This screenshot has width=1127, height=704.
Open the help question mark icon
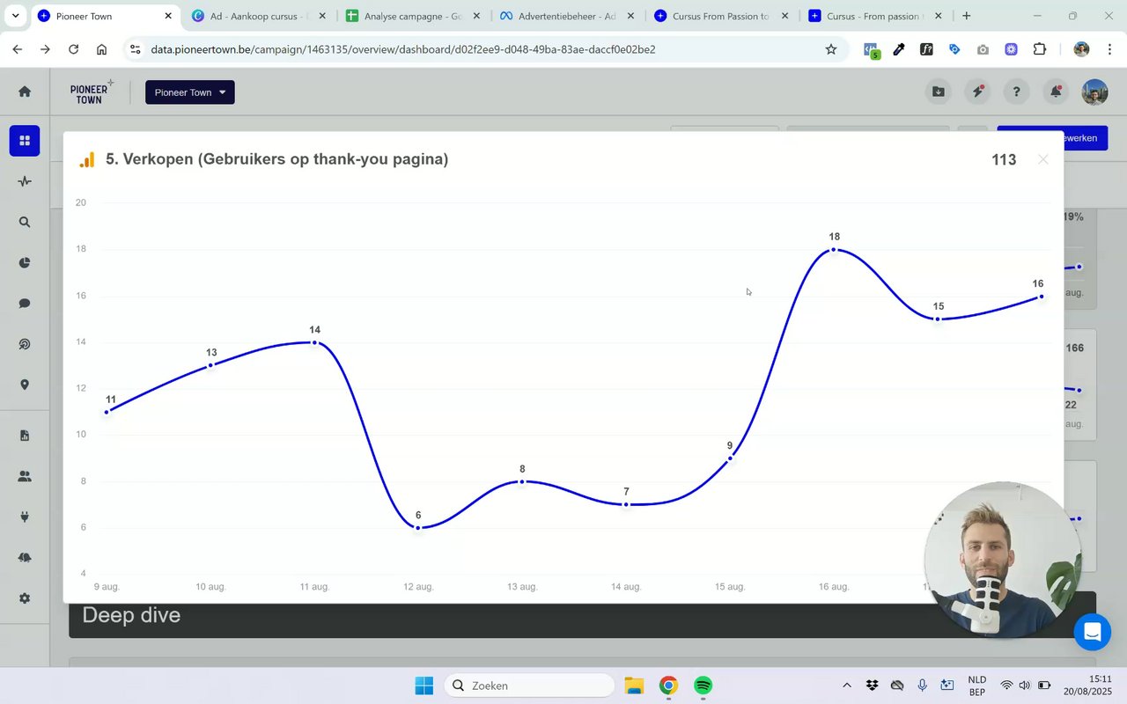click(1017, 92)
